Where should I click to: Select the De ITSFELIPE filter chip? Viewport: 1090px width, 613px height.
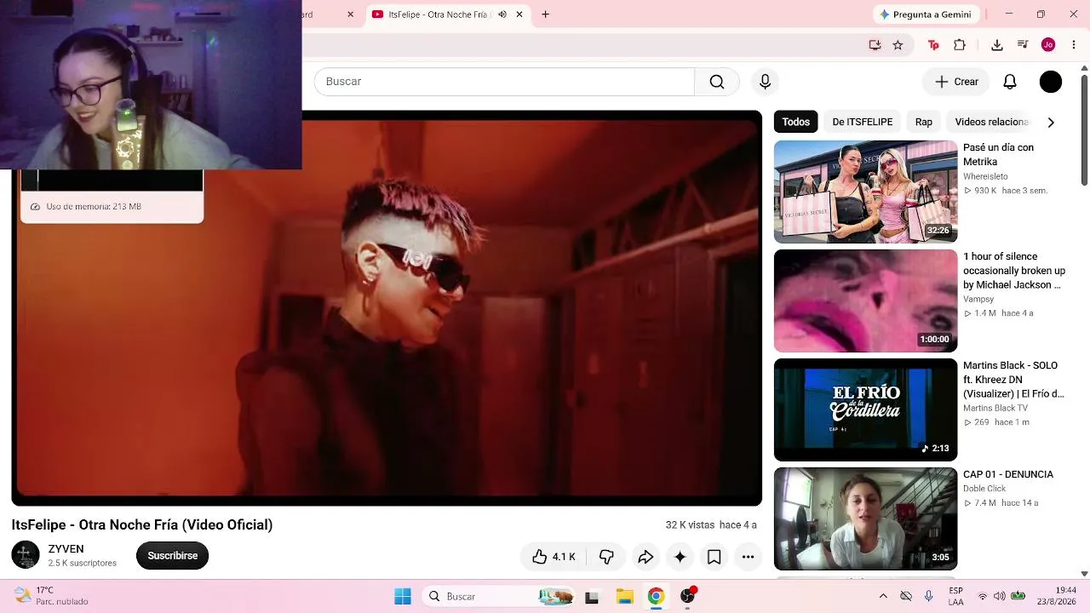pyautogui.click(x=863, y=122)
